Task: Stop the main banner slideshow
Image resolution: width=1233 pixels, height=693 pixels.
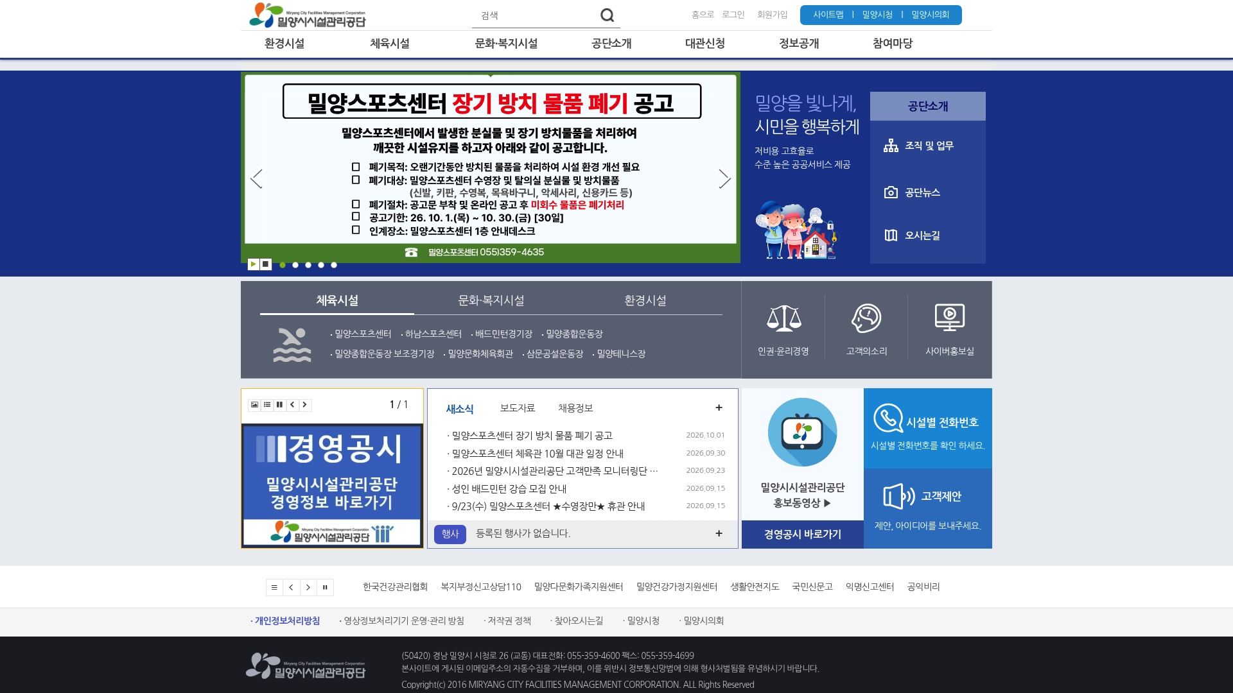Action: pos(266,264)
